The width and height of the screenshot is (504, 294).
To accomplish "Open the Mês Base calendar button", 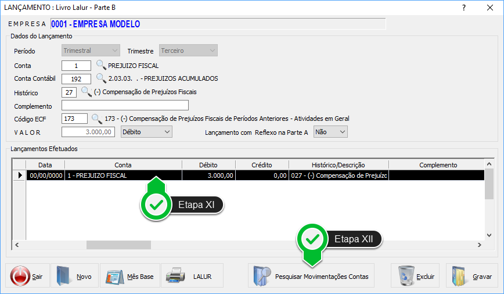I will 129,276.
